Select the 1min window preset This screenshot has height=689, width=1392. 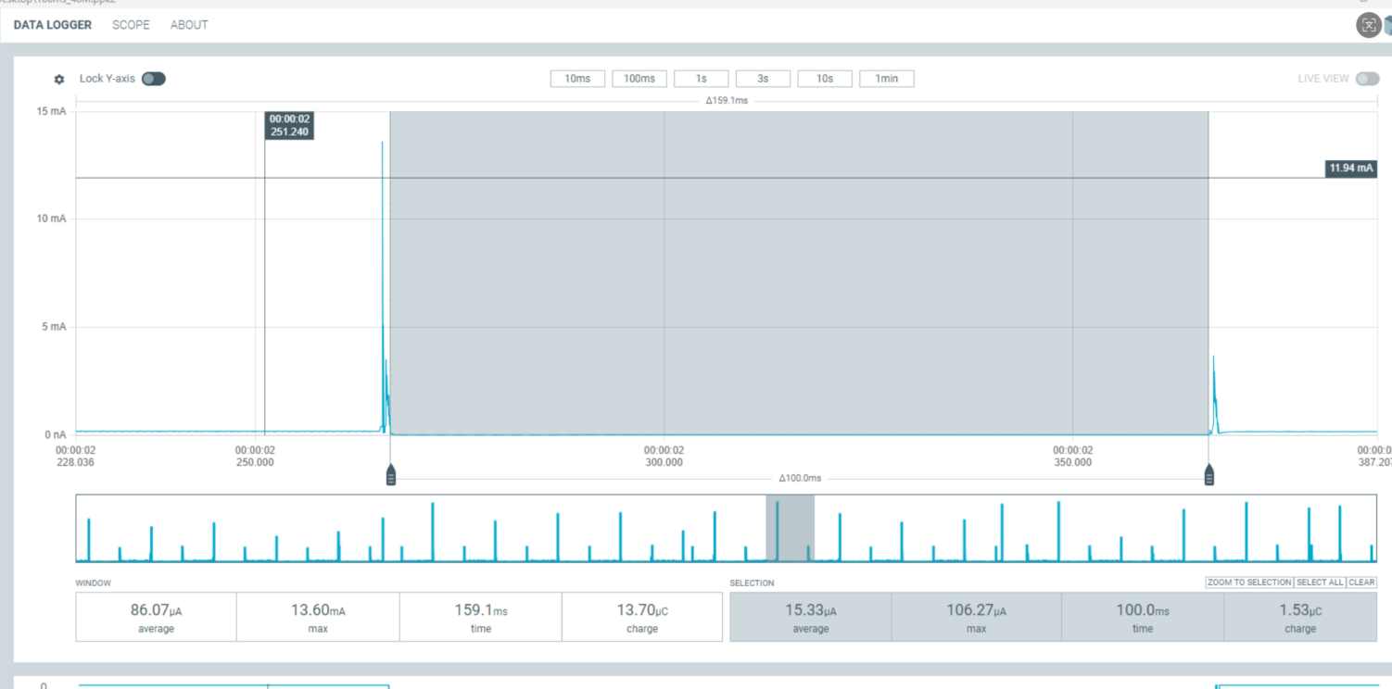coord(887,79)
